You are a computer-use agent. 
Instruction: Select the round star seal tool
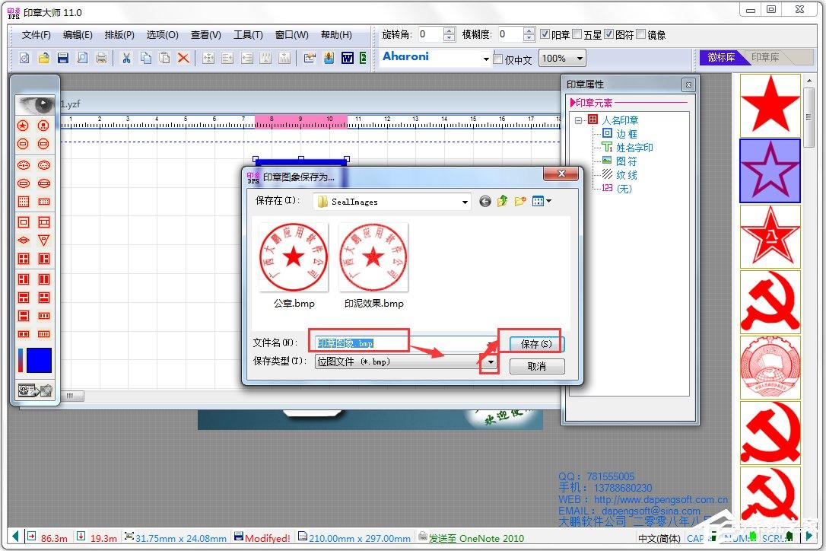pyautogui.click(x=23, y=126)
